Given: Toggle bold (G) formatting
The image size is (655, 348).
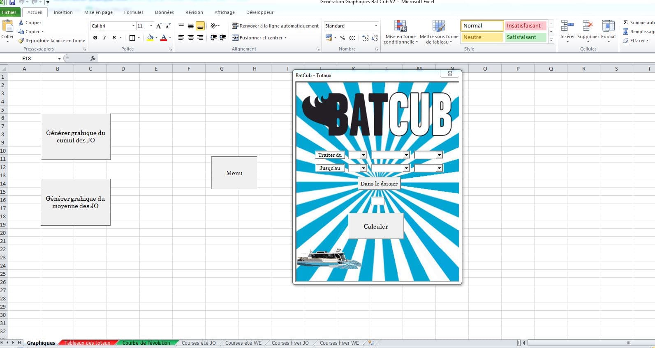Looking at the screenshot, I should [x=95, y=38].
